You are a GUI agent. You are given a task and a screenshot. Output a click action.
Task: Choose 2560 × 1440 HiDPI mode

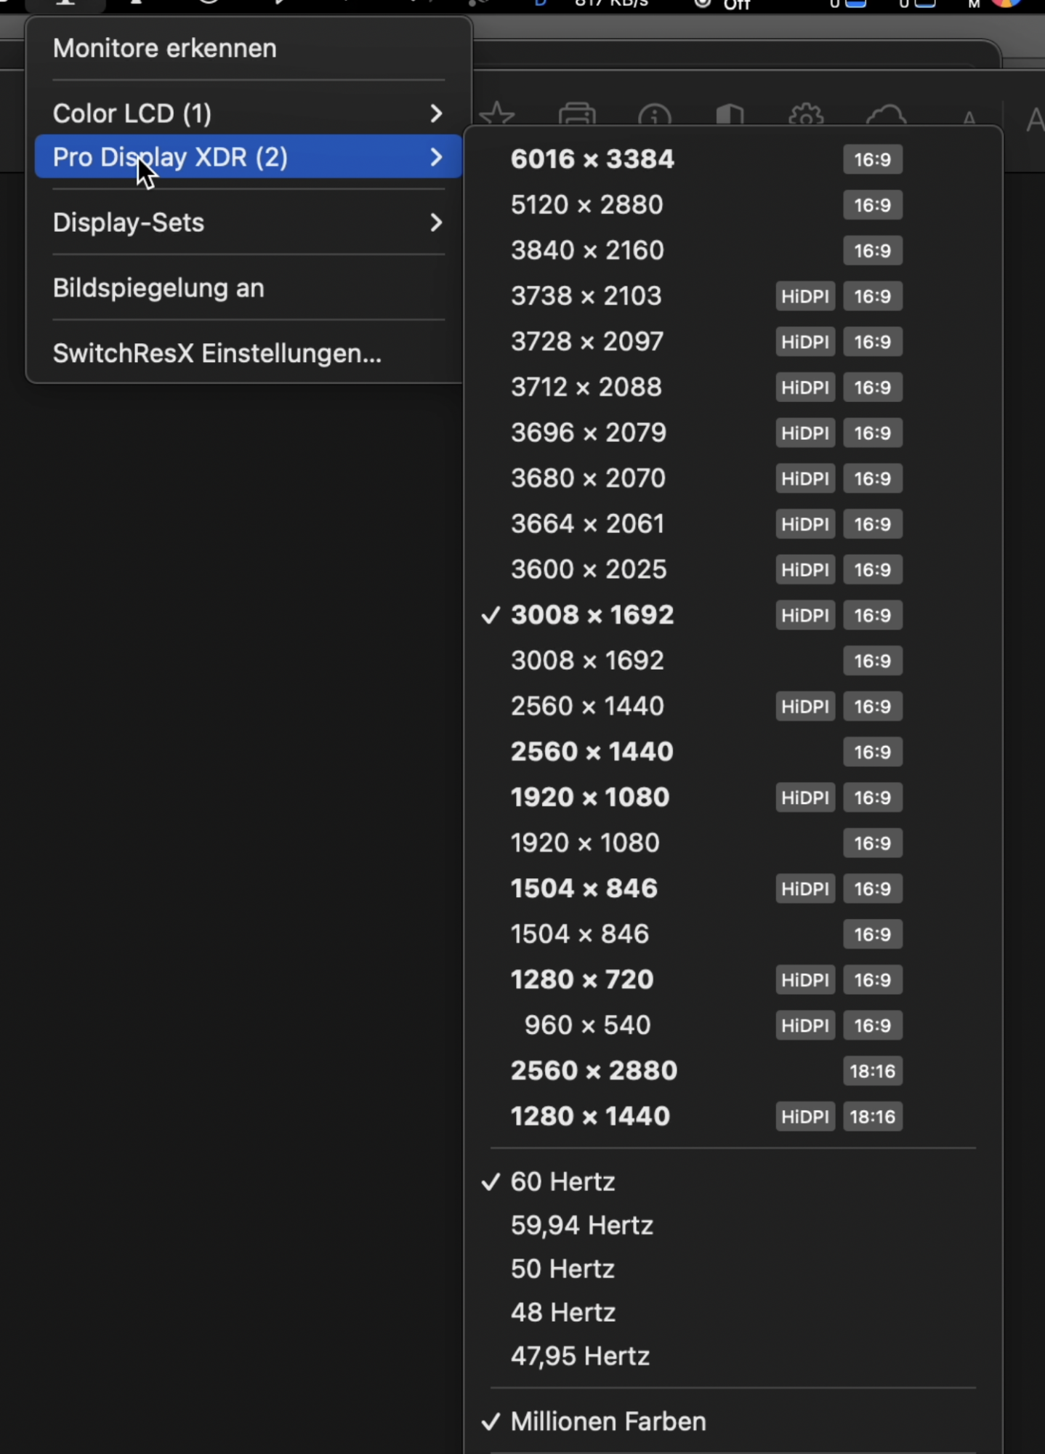point(733,706)
